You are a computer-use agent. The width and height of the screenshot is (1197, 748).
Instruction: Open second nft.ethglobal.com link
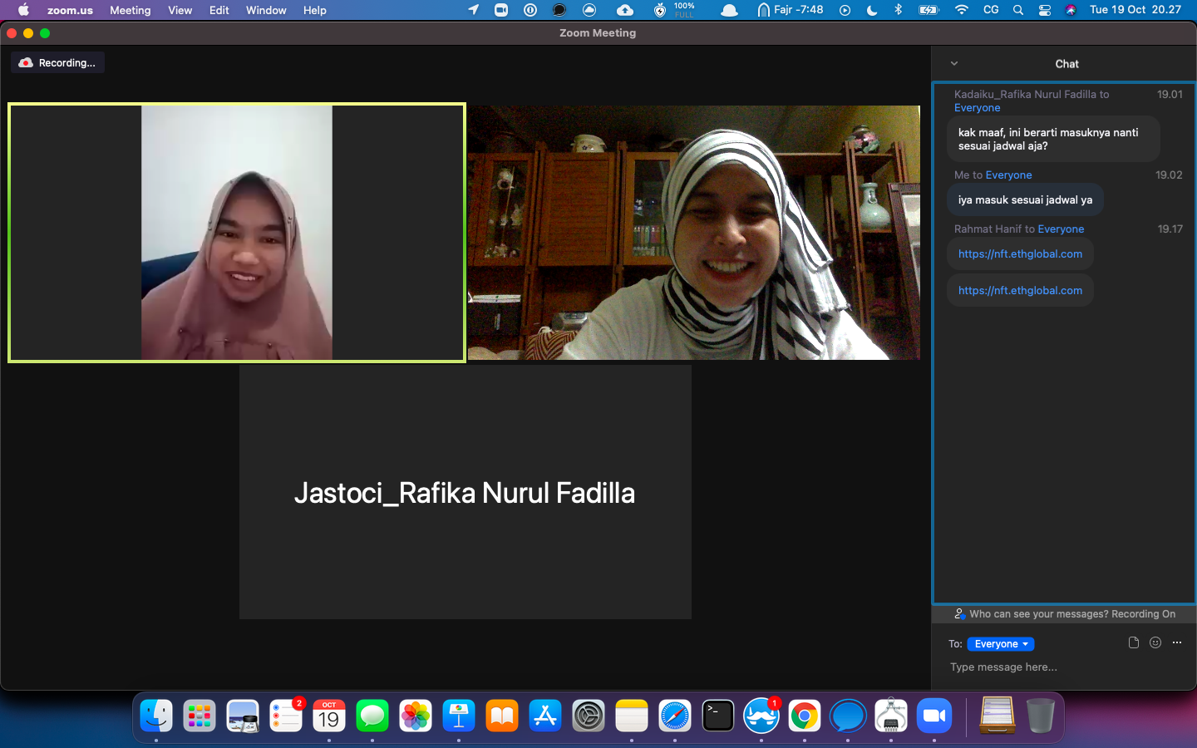click(1020, 291)
